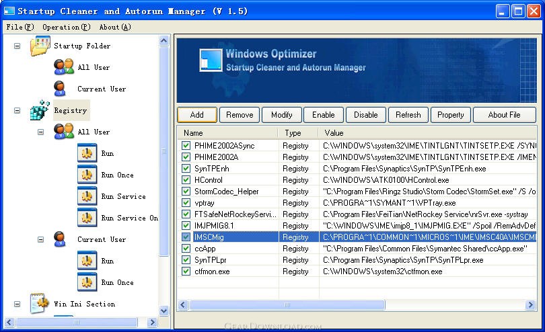Toggle the ctfmon.exe checkbox
The height and width of the screenshot is (332, 545).
pyautogui.click(x=186, y=272)
